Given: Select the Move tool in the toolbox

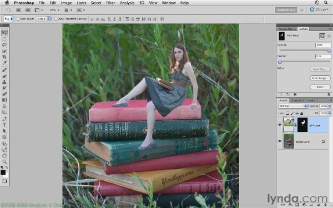Looking at the screenshot, I should 4,33.
